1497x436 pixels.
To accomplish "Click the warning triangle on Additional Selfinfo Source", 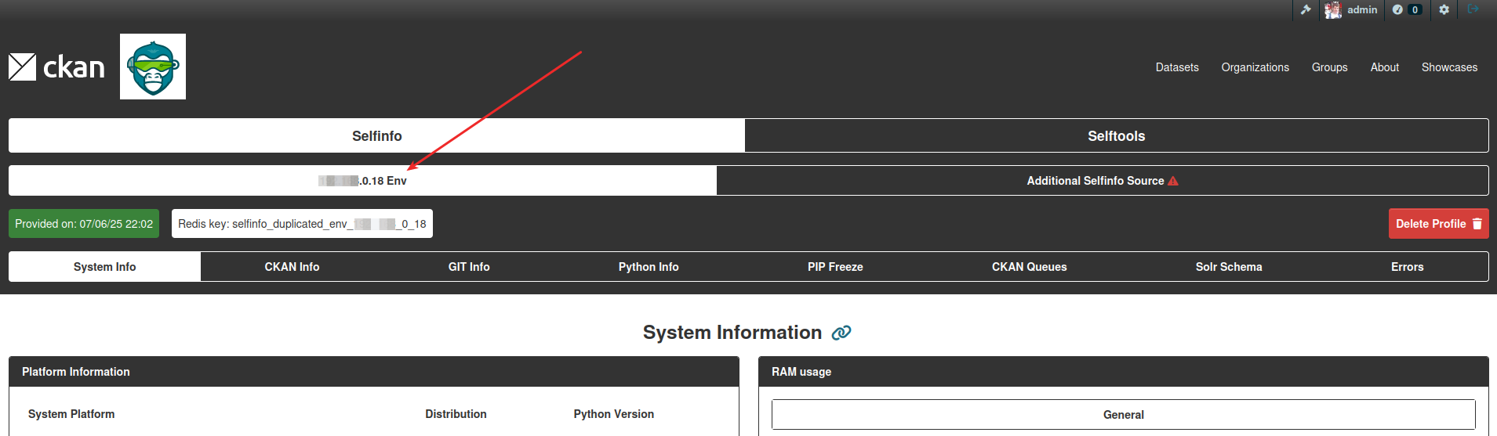I will [x=1173, y=181].
